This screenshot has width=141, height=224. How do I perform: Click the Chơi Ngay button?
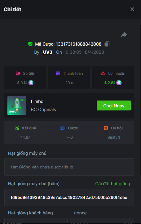pos(114,105)
